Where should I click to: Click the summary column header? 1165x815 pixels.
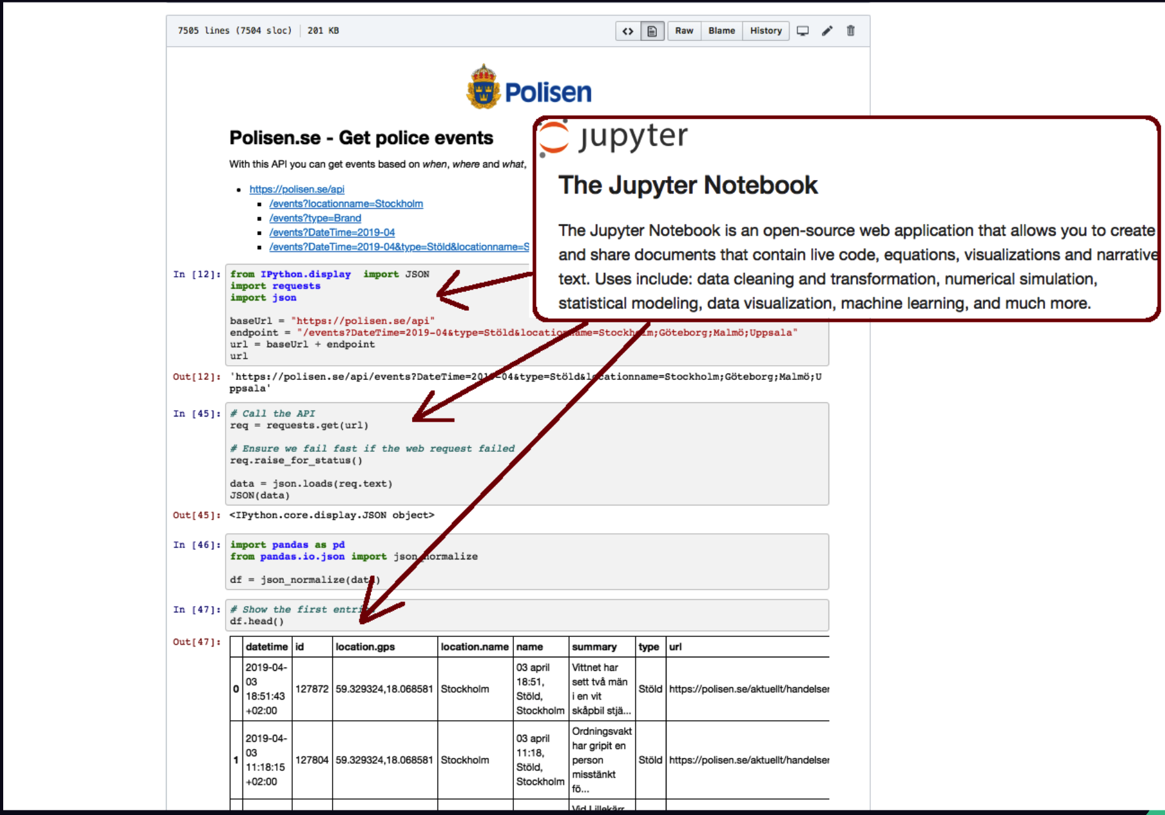pos(602,647)
